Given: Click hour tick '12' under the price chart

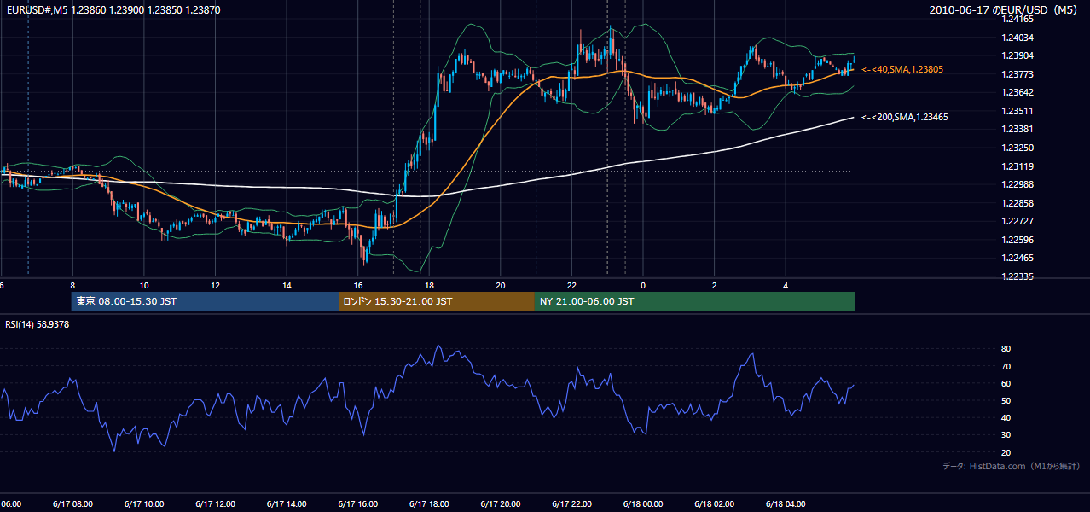Looking at the screenshot, I should [x=216, y=285].
